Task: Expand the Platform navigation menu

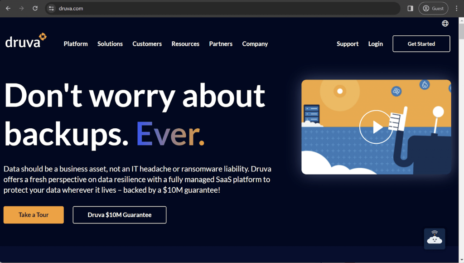Action: click(x=76, y=44)
